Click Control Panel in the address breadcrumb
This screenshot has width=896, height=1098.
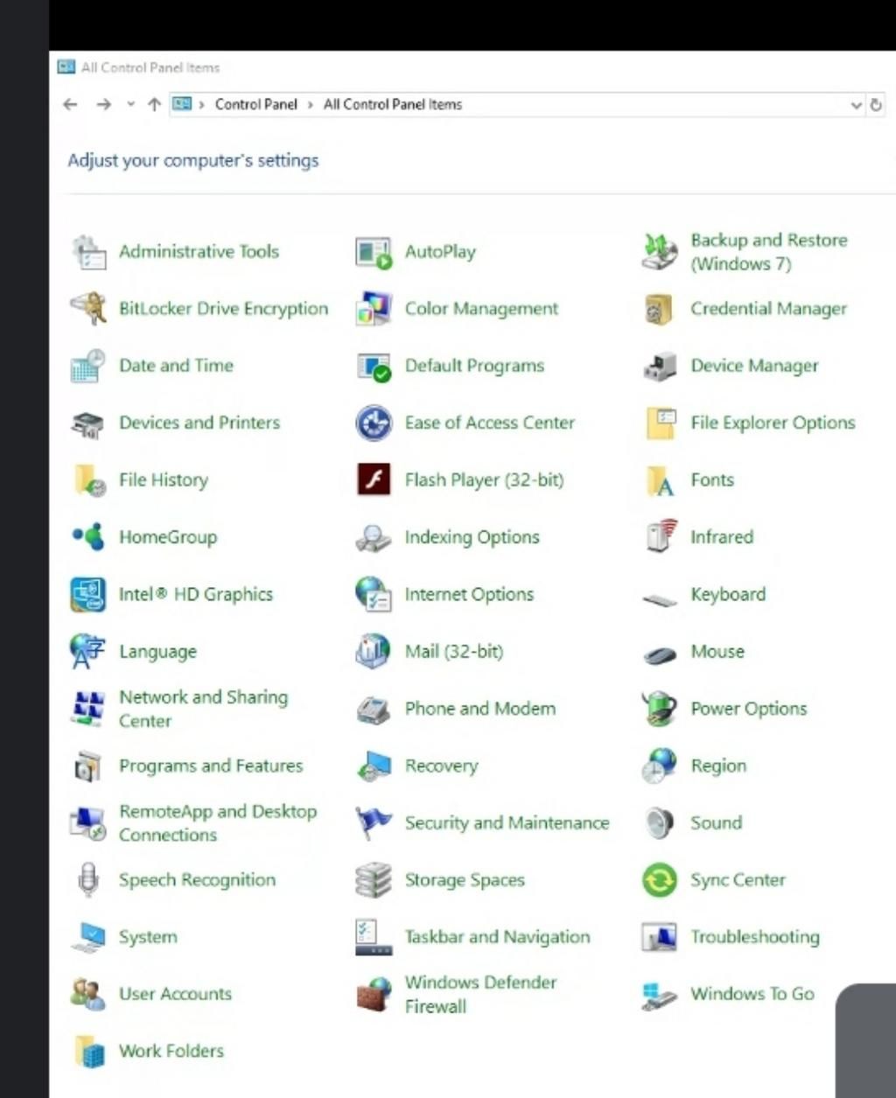coord(256,104)
